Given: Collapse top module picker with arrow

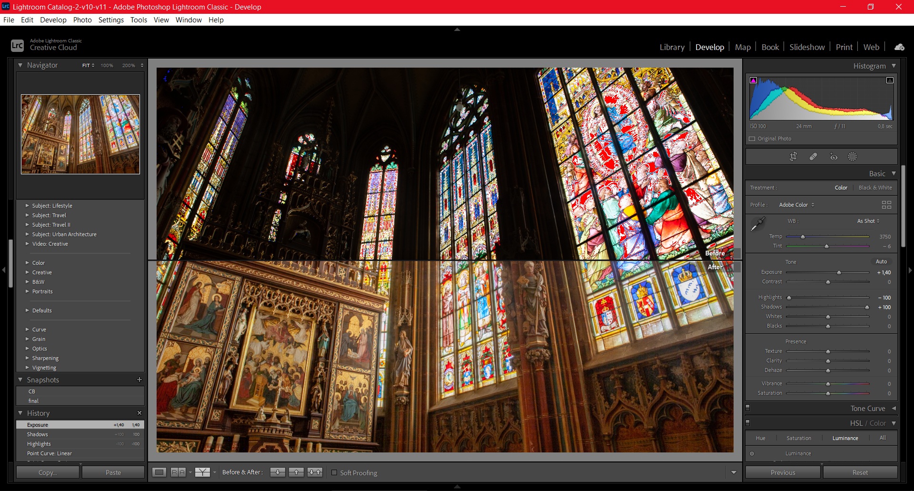Looking at the screenshot, I should click(x=457, y=30).
